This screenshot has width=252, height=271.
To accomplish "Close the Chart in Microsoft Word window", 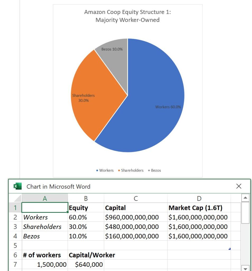I will tap(239, 186).
